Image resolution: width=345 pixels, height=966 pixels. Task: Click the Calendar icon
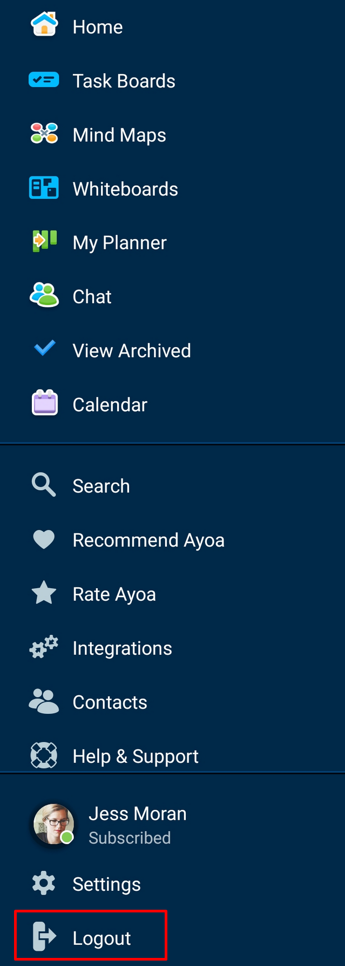point(43,403)
